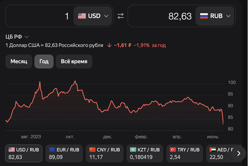
Task: Click the −1,61 ₽ change value
Action: coord(123,46)
